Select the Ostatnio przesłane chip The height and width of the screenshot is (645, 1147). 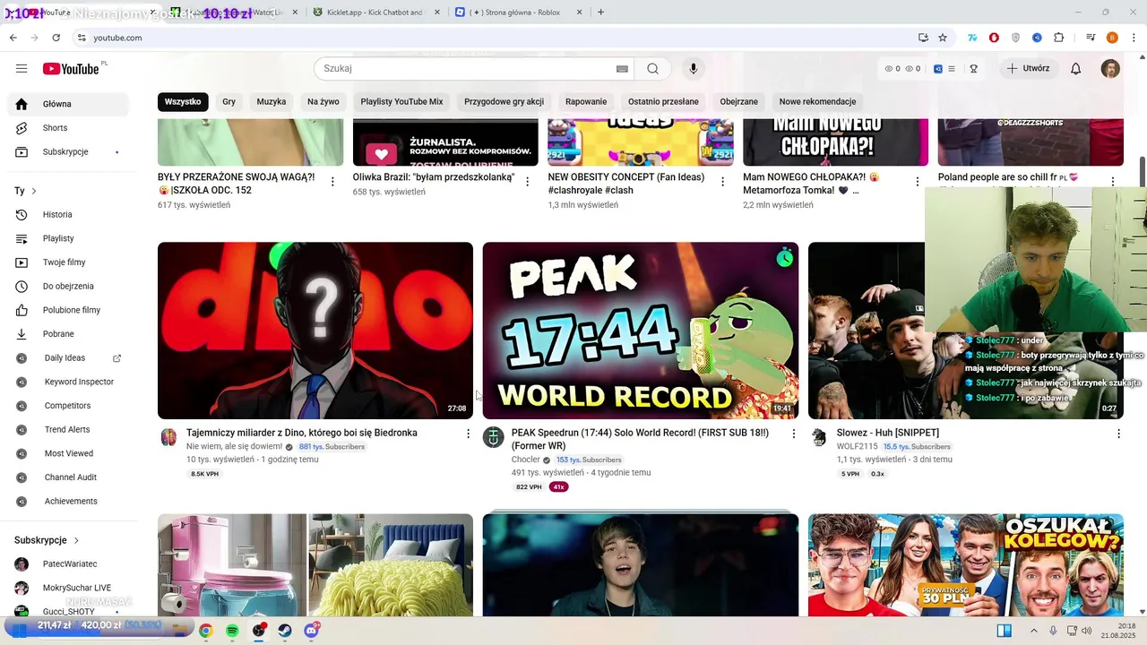point(663,101)
